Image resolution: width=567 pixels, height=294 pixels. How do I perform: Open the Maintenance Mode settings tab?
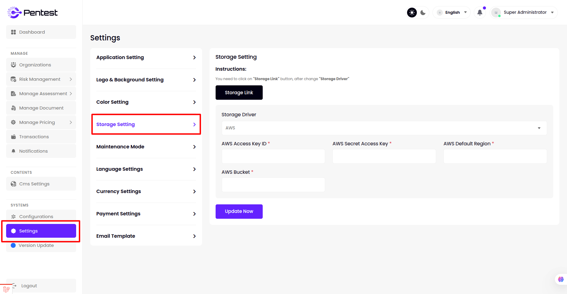click(x=146, y=147)
